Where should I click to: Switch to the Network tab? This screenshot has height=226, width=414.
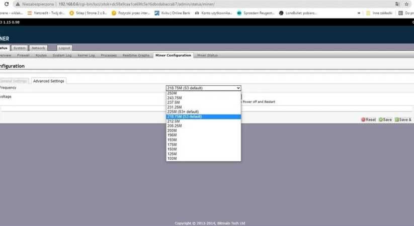pos(38,48)
